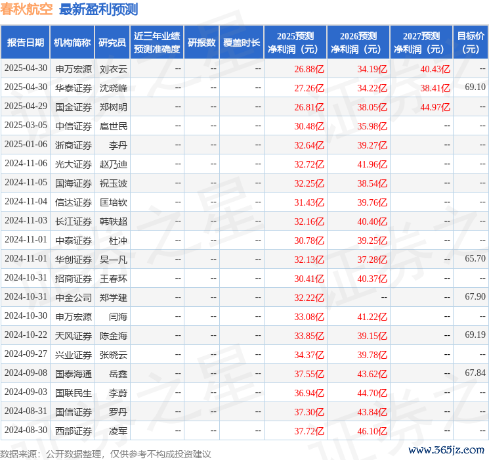Click the 最新盈利预测 heading
489x460 pixels.
coord(98,9)
